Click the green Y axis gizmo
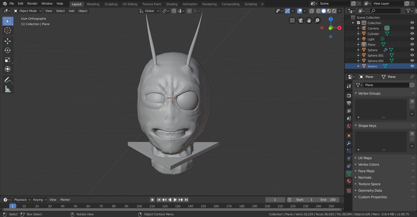Viewport: 417px width, 217px height. (330, 28)
